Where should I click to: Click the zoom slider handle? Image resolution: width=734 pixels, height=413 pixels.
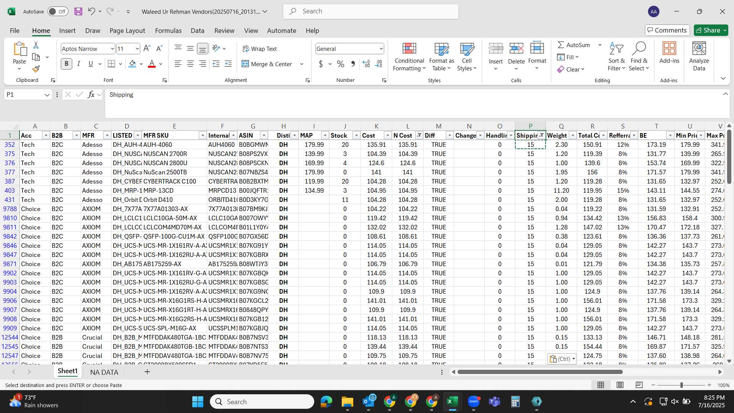point(681,385)
